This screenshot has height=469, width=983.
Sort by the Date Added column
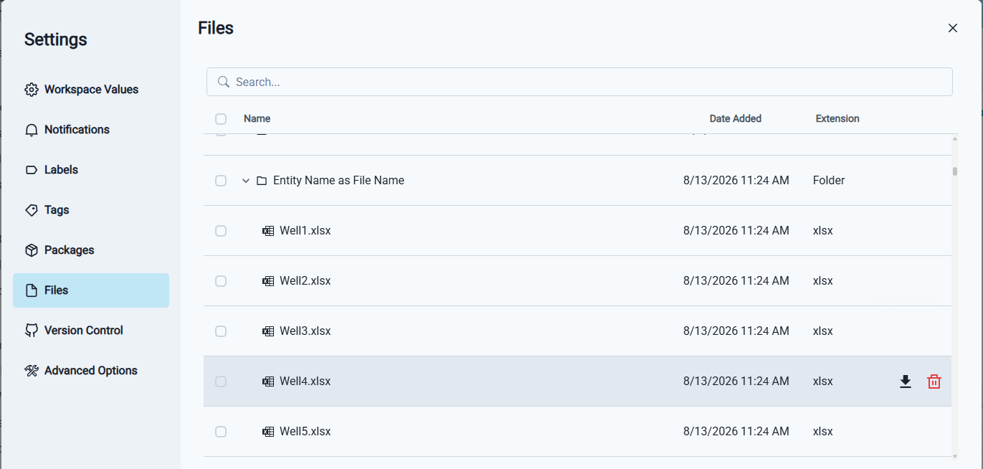point(735,118)
